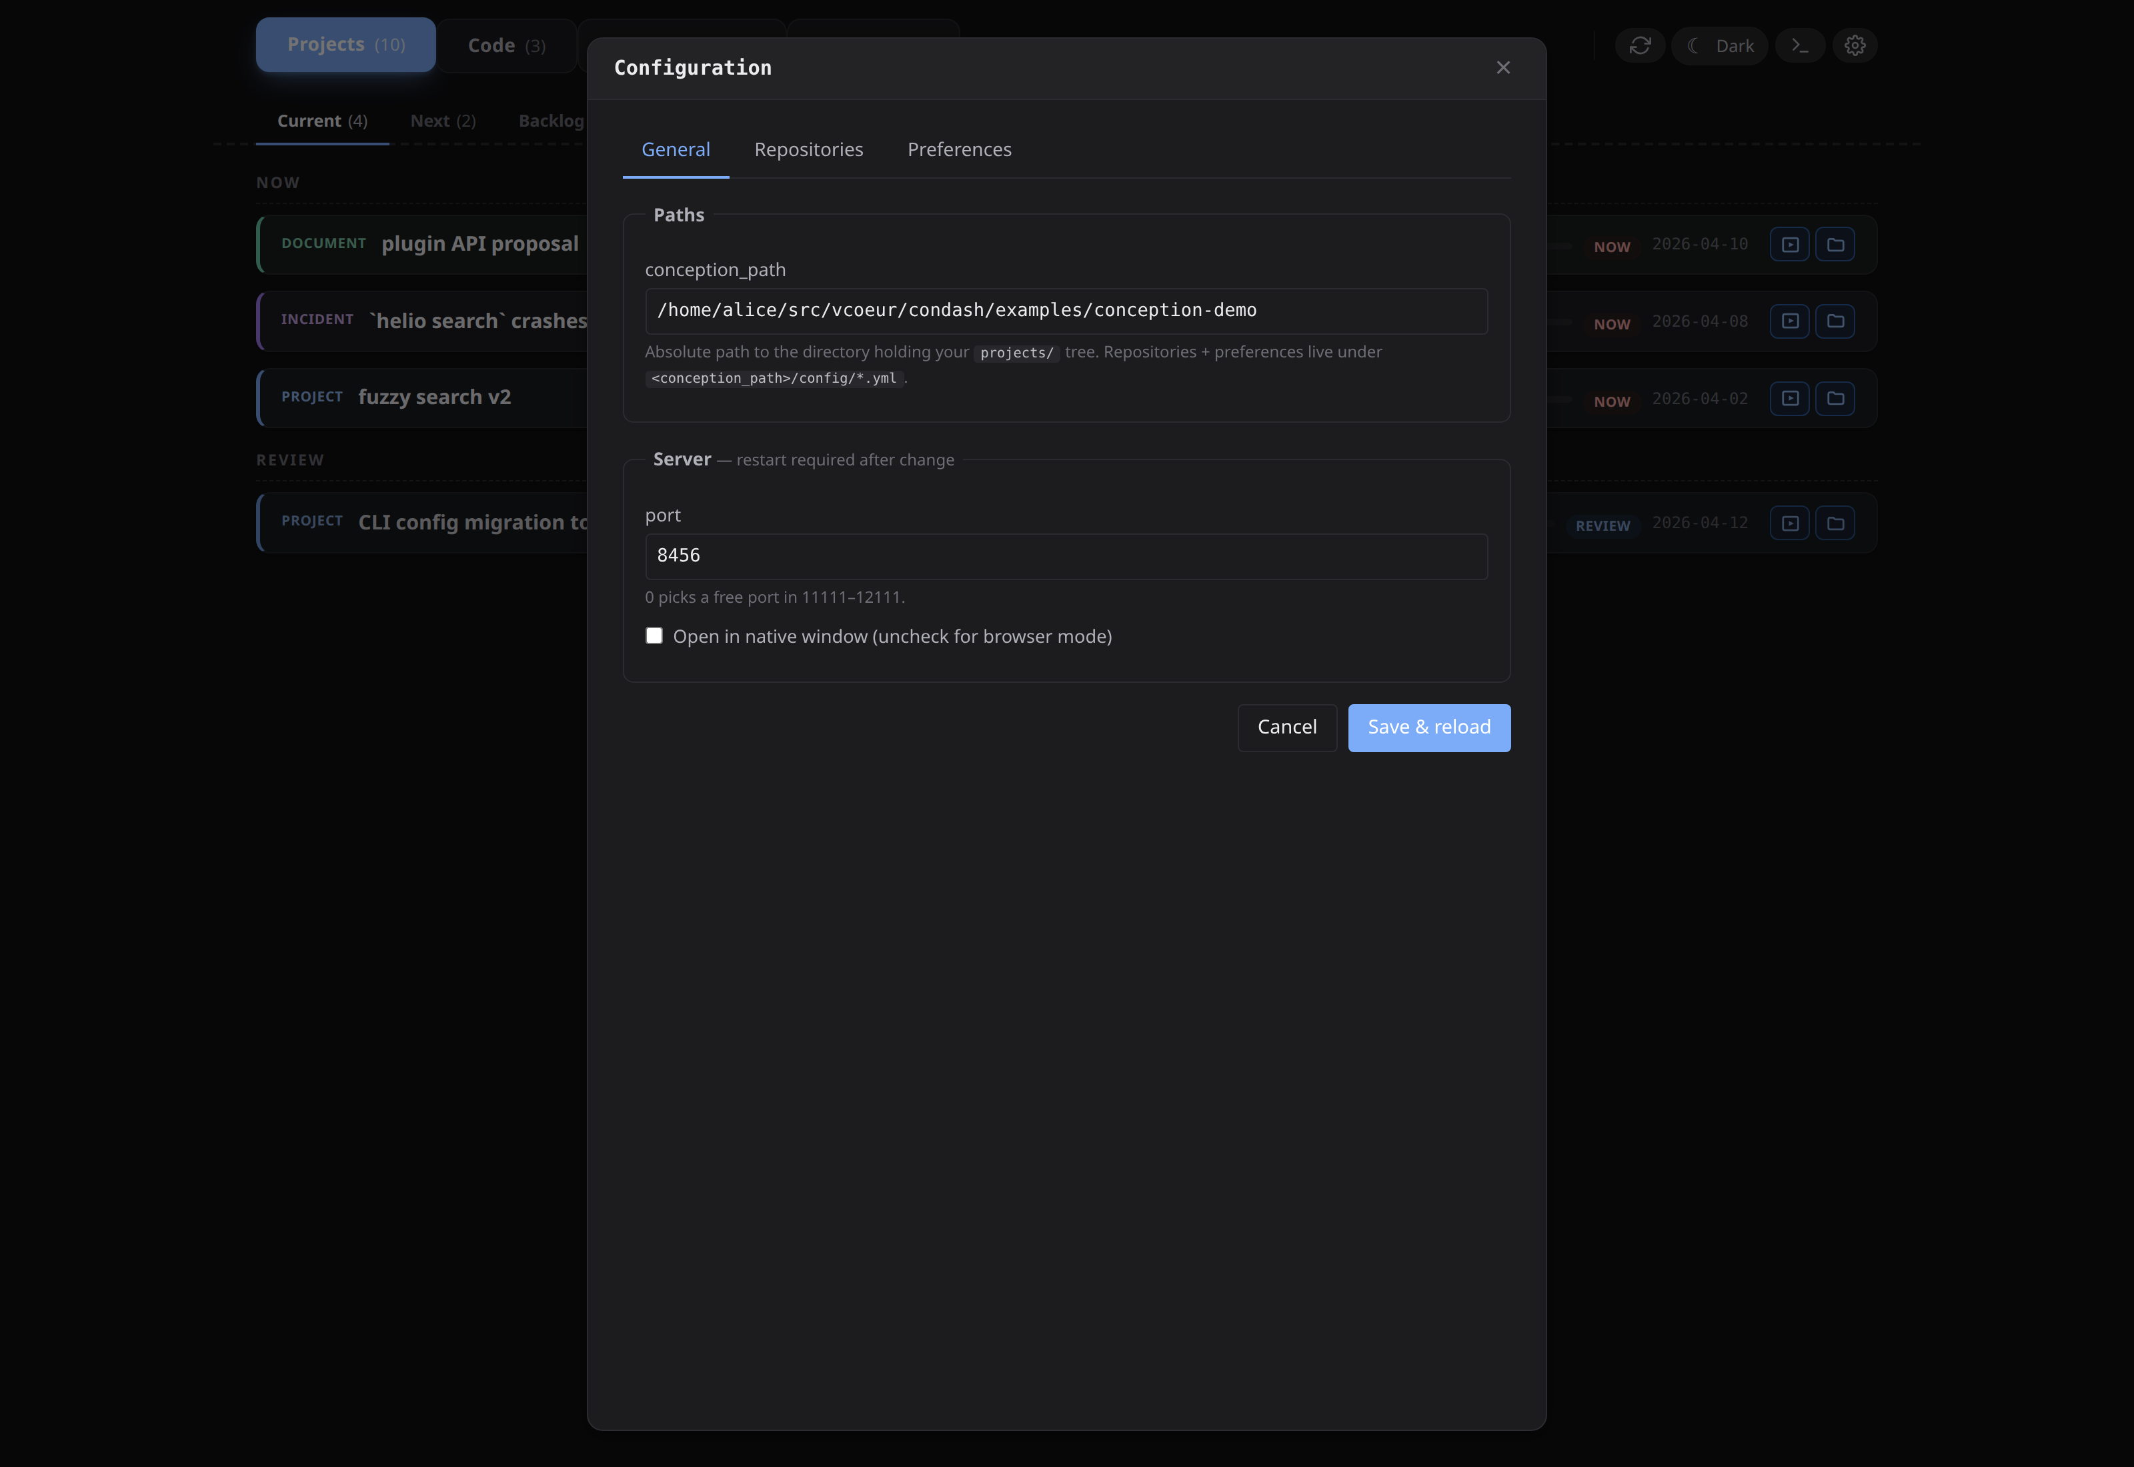Click inside the port input field
Image resolution: width=2134 pixels, height=1467 pixels.
point(1066,556)
